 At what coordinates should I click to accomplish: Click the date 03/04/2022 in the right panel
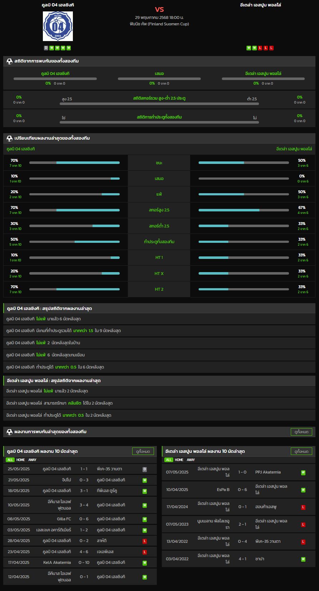(177, 559)
